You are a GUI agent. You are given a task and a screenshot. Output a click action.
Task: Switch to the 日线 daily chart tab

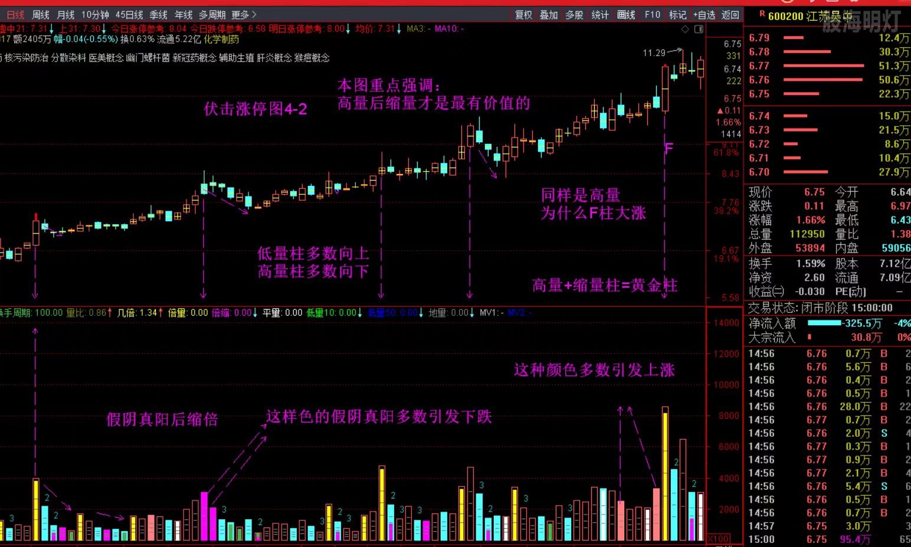pos(15,15)
